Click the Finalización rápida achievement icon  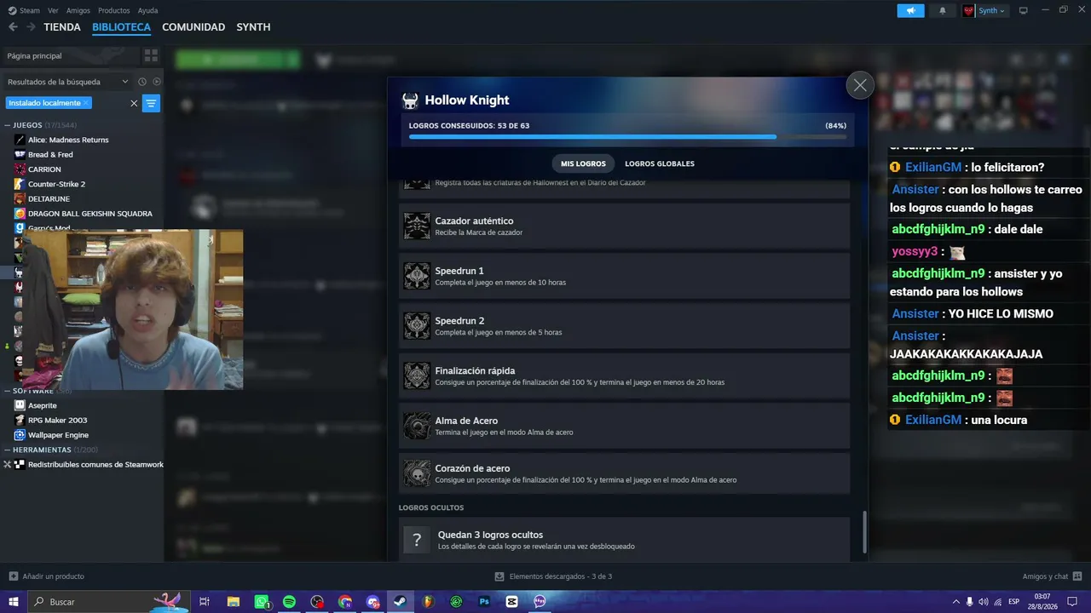tap(417, 375)
